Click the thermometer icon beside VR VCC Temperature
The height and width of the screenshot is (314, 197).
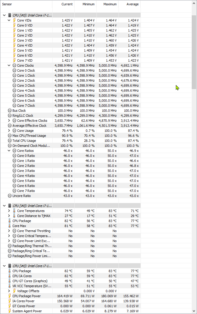10,286
